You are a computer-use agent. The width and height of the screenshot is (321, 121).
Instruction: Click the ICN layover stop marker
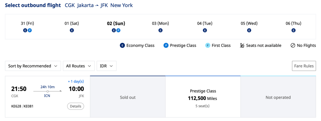(48, 91)
